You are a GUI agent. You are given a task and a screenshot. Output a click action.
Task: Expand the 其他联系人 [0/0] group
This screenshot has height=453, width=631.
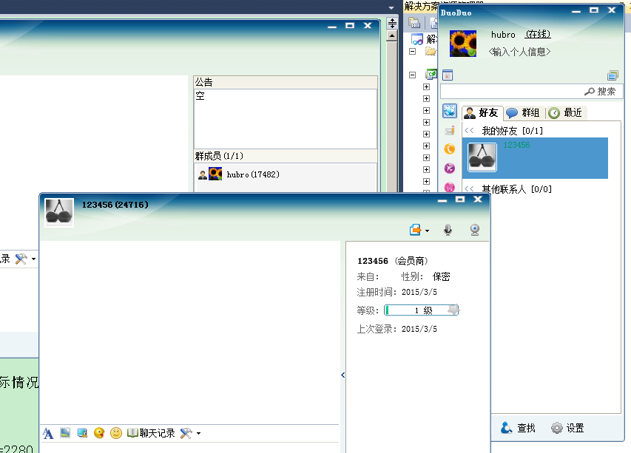click(x=508, y=189)
